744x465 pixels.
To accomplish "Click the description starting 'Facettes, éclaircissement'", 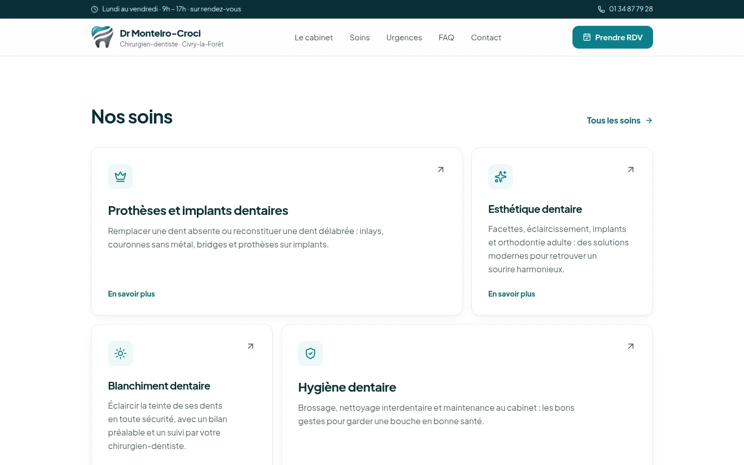I will (x=559, y=249).
